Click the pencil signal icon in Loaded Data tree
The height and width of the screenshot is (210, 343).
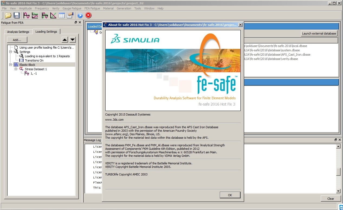[x=96, y=32]
